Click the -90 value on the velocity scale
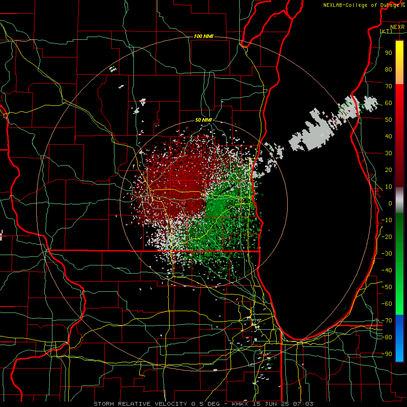 (387, 354)
